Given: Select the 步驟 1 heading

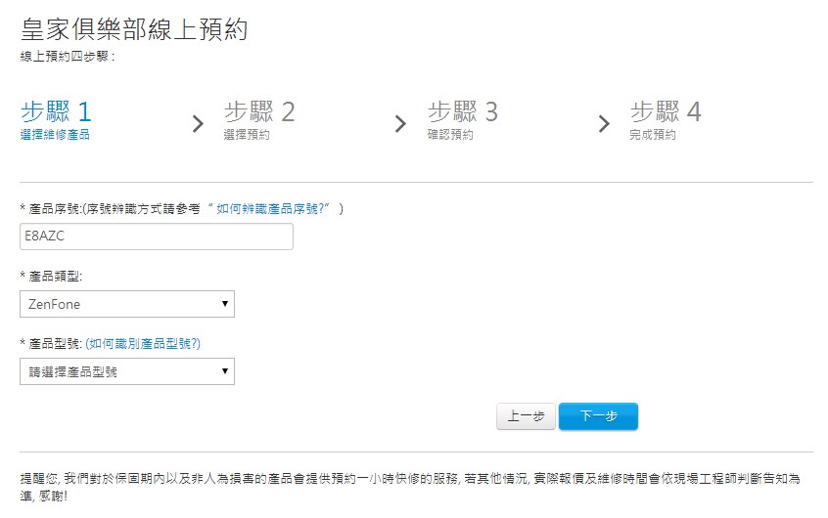Looking at the screenshot, I should point(55,110).
